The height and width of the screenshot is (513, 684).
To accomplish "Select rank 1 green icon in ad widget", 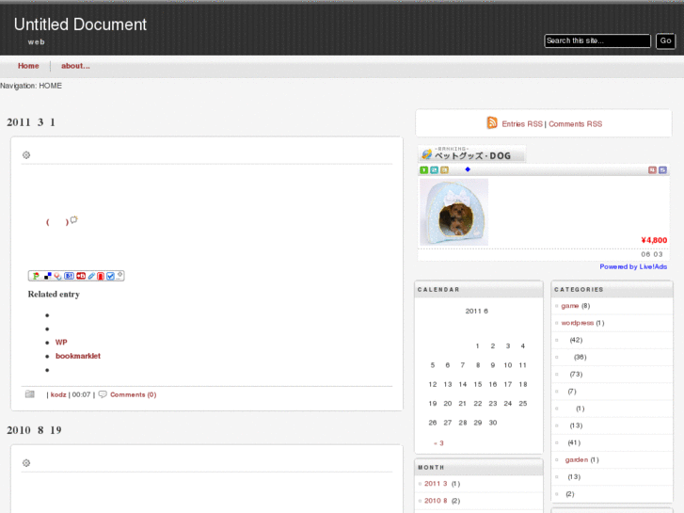I will 423,169.
